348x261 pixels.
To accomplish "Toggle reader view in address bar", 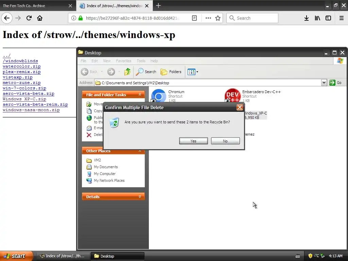I will [194, 18].
